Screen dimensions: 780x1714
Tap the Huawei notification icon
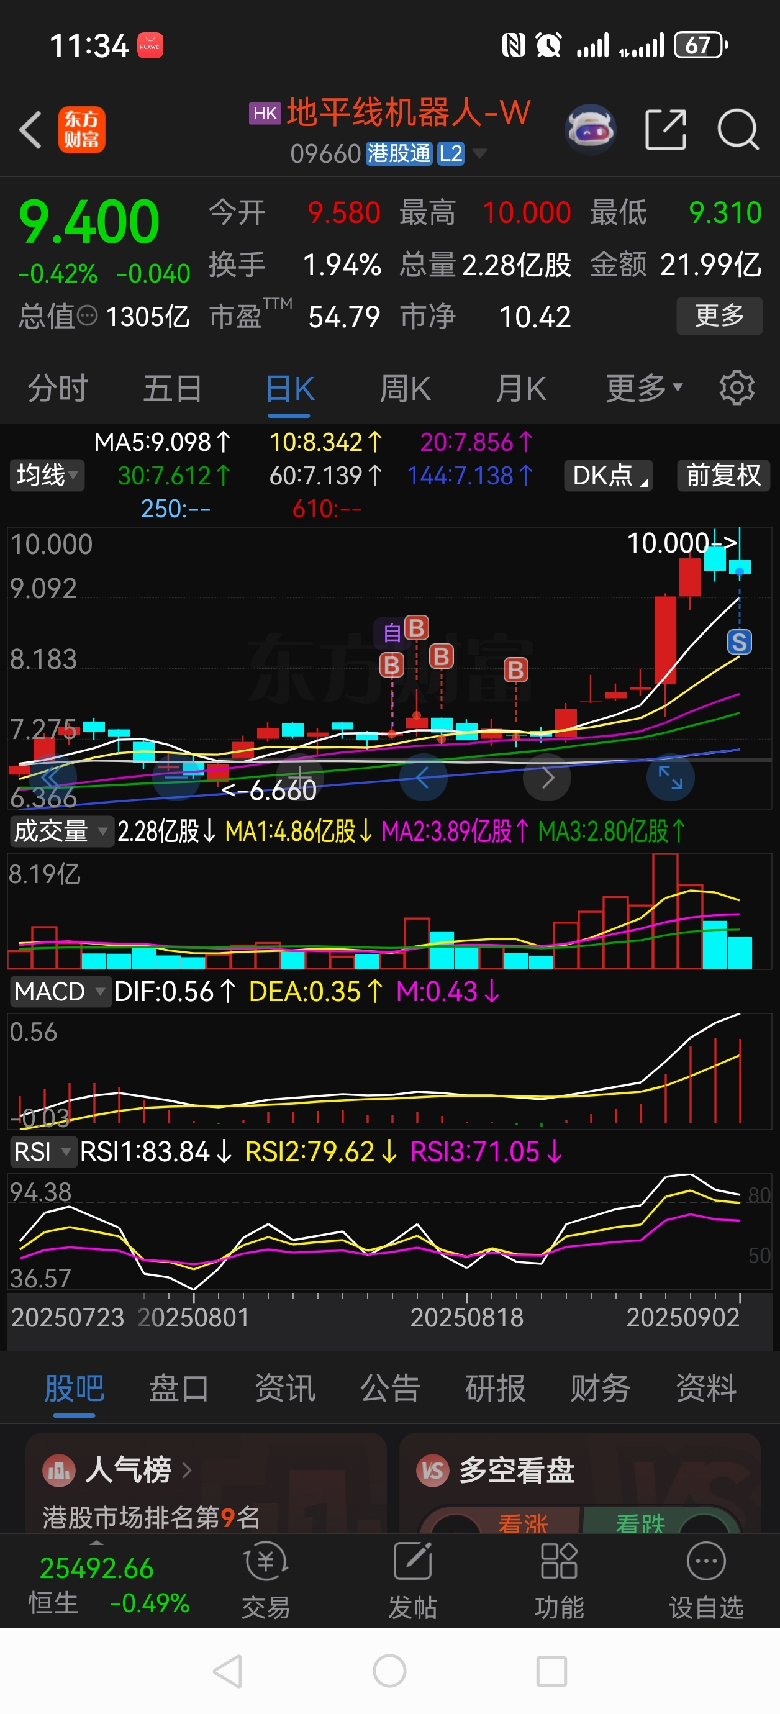click(150, 46)
